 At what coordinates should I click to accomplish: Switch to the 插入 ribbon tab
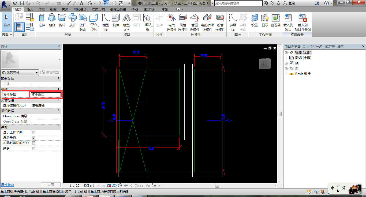tap(30, 9)
